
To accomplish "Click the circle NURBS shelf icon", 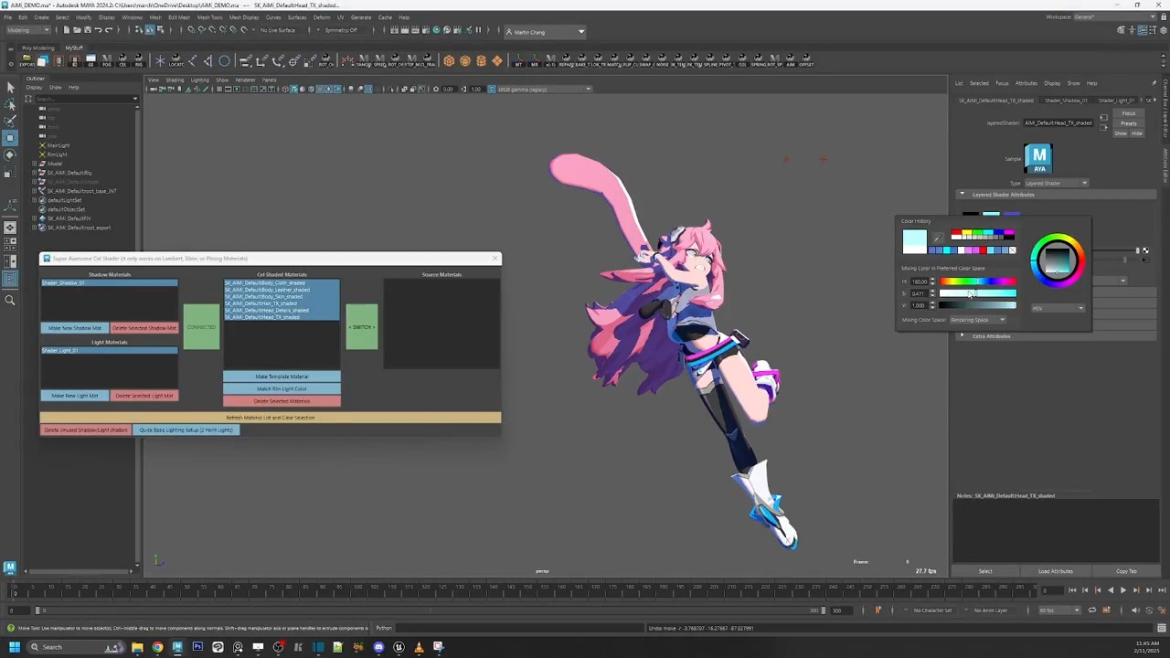I will coord(224,60).
